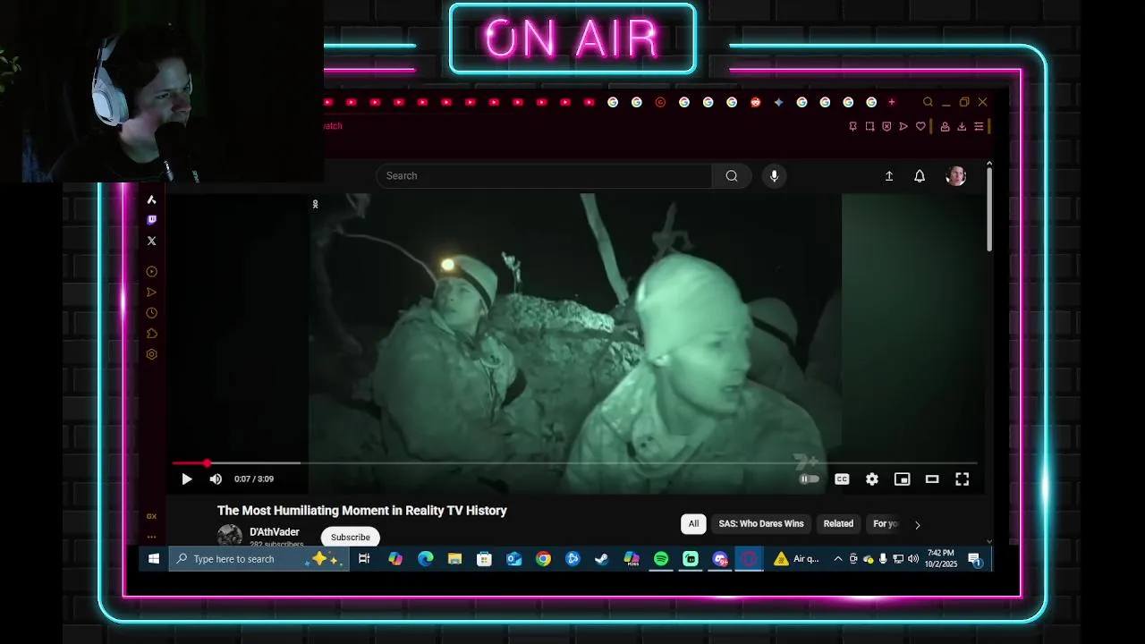1145x644 pixels.
Task: Click the YouTube search field
Action: coord(544,176)
